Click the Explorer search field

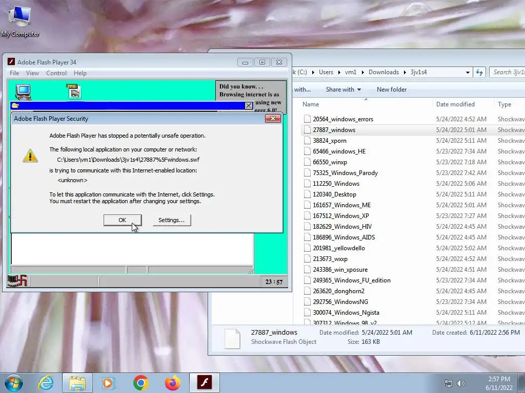click(x=508, y=72)
